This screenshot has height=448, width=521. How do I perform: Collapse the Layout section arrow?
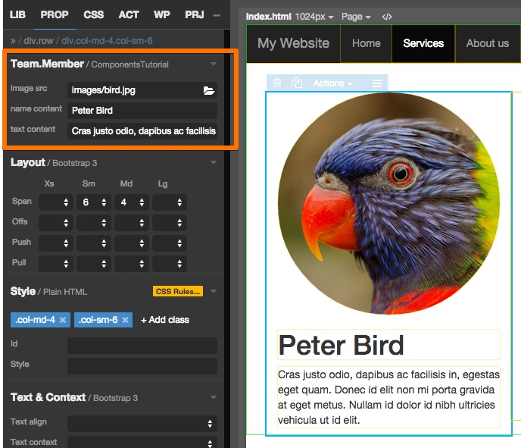point(214,162)
